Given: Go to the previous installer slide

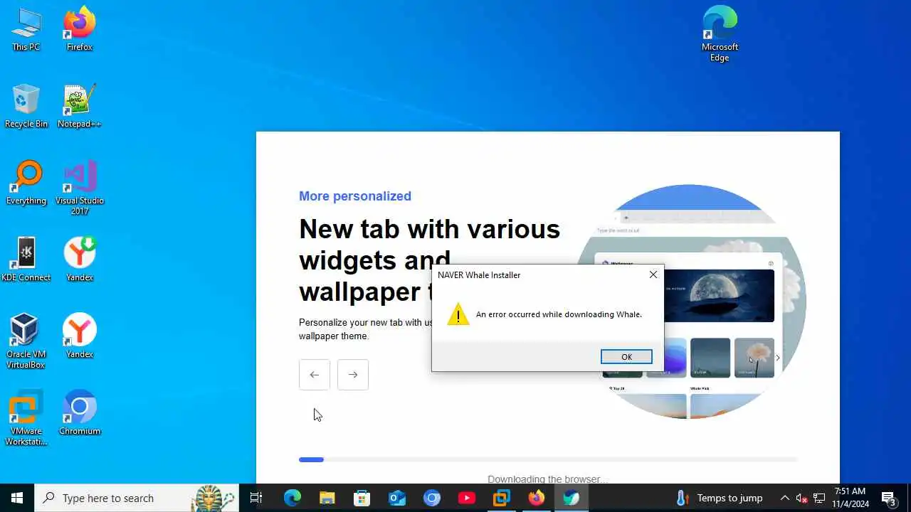Looking at the screenshot, I should point(315,375).
